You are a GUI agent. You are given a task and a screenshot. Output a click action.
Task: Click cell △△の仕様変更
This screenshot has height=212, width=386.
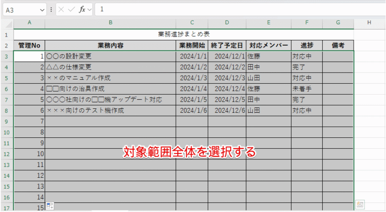[x=111, y=67]
